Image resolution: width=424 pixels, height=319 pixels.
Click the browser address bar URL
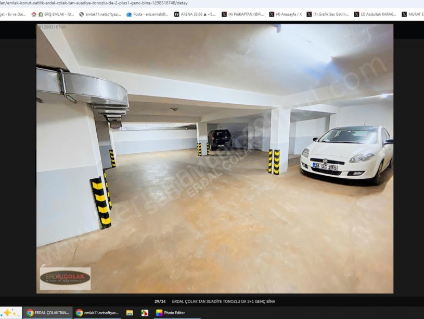[94, 3]
